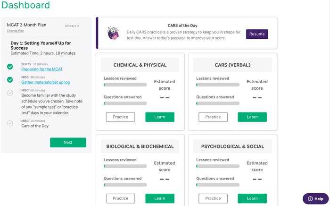Image resolution: width=330 pixels, height=206 pixels.
Task: Check off the study schedule task circle
Action: pyautogui.click(x=10, y=93)
